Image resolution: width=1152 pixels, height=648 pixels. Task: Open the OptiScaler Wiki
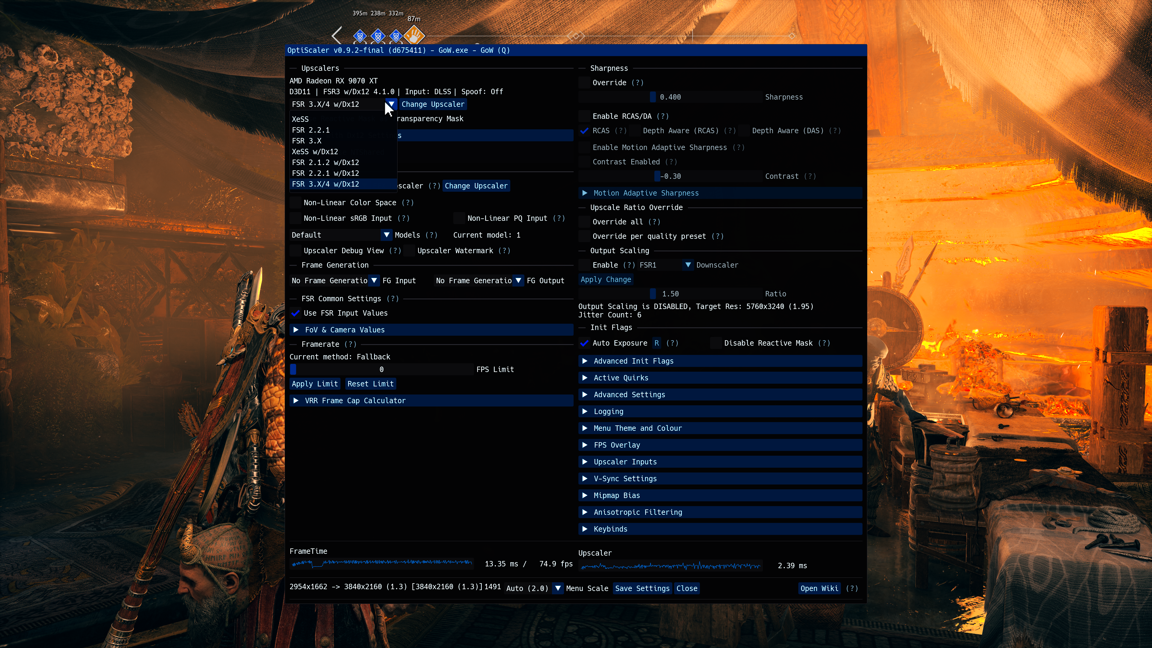click(x=819, y=589)
